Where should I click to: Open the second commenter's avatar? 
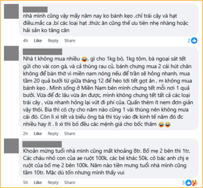tap(11, 53)
